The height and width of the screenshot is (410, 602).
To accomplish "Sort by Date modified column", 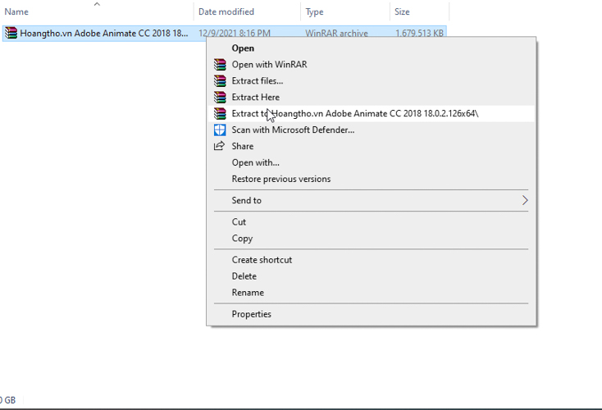I will (x=226, y=12).
